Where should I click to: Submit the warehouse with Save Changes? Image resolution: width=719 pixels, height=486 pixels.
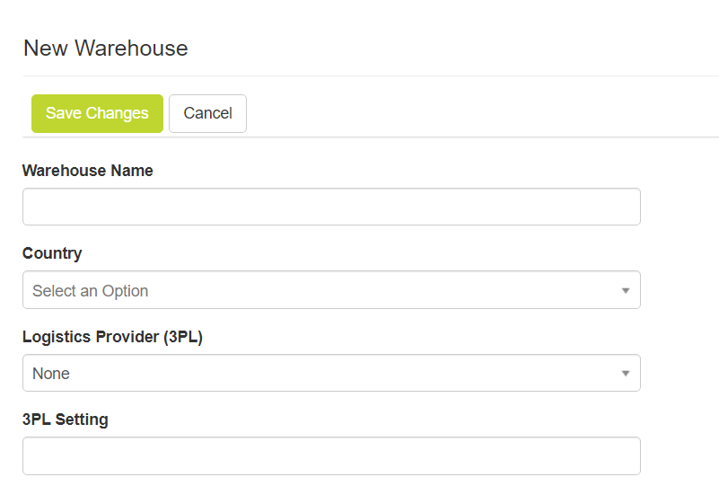click(97, 113)
